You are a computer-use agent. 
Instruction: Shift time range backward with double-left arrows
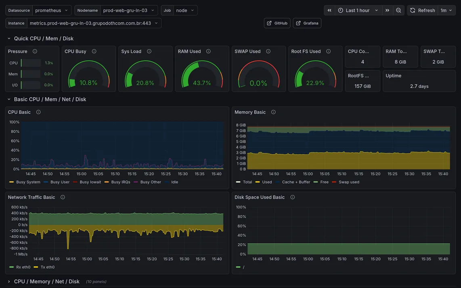click(x=329, y=10)
